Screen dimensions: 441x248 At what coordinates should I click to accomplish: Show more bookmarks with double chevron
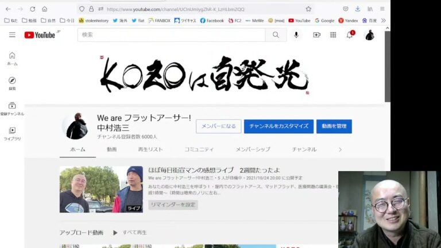click(x=384, y=21)
